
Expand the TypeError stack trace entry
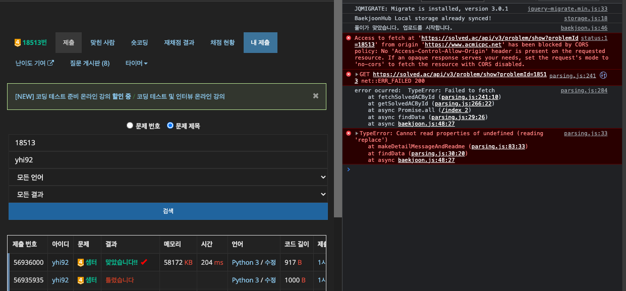tap(357, 134)
